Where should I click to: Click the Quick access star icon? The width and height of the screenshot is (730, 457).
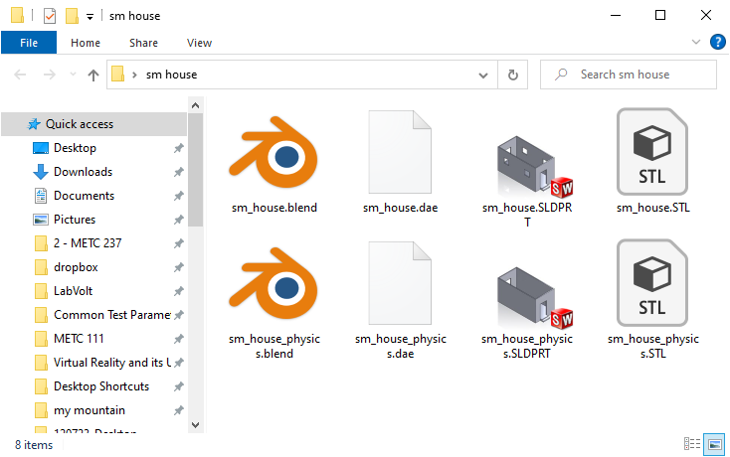click(x=34, y=124)
